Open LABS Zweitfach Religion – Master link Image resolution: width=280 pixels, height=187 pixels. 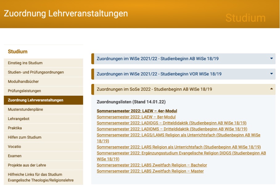150,171
